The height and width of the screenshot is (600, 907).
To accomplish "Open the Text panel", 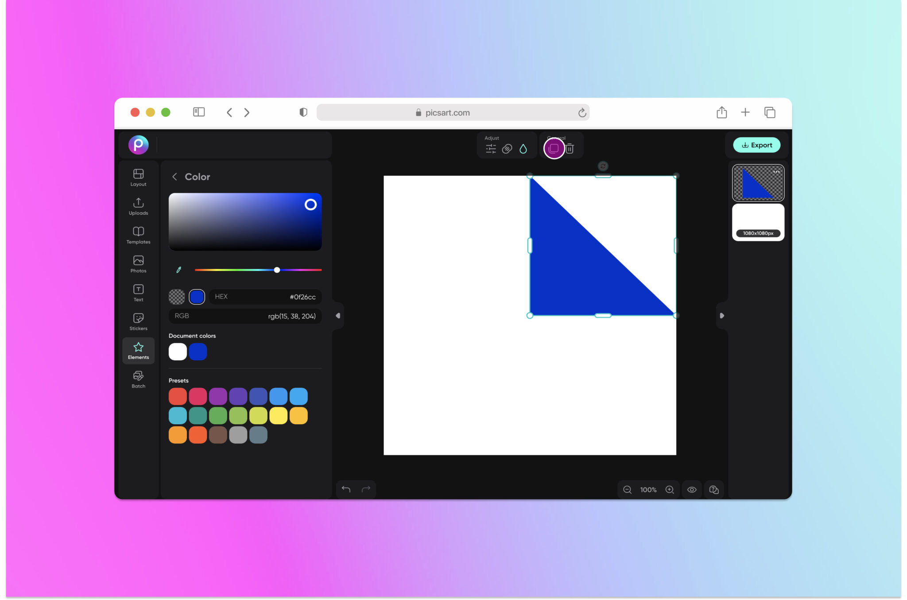I will [x=138, y=293].
